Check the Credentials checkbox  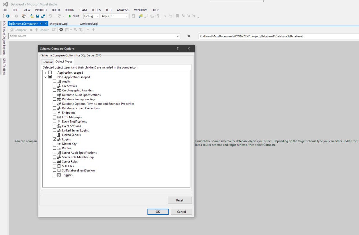(55, 86)
